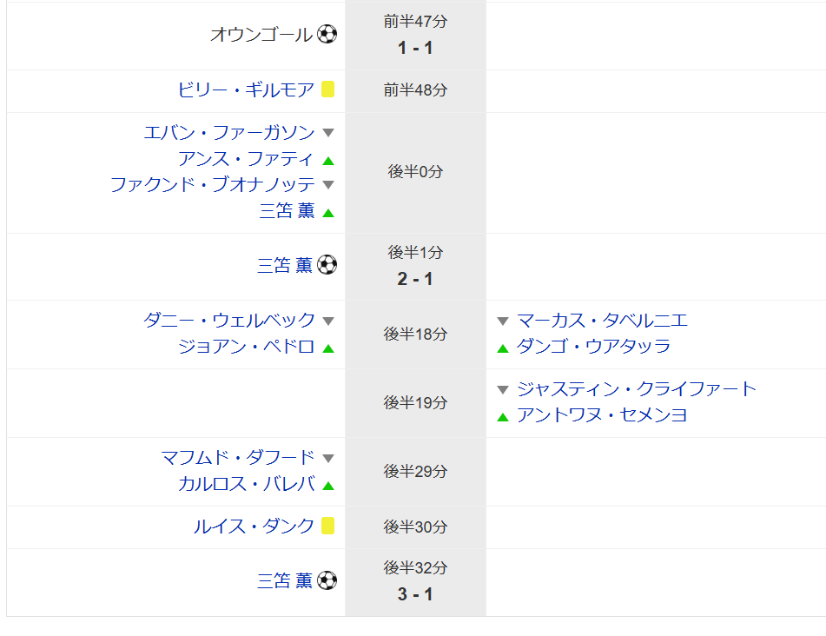This screenshot has width=826, height=636.
Task: Click the 3 - 1 score cell
Action: [415, 582]
